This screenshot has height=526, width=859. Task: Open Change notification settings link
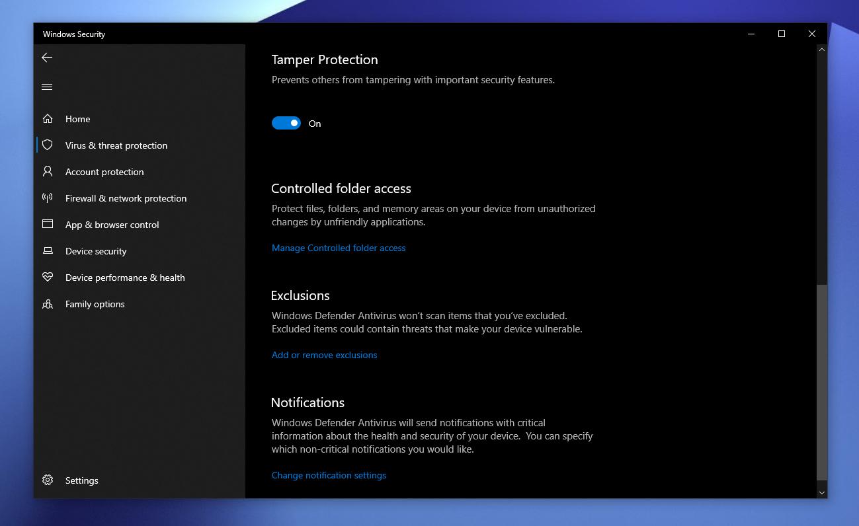(329, 475)
